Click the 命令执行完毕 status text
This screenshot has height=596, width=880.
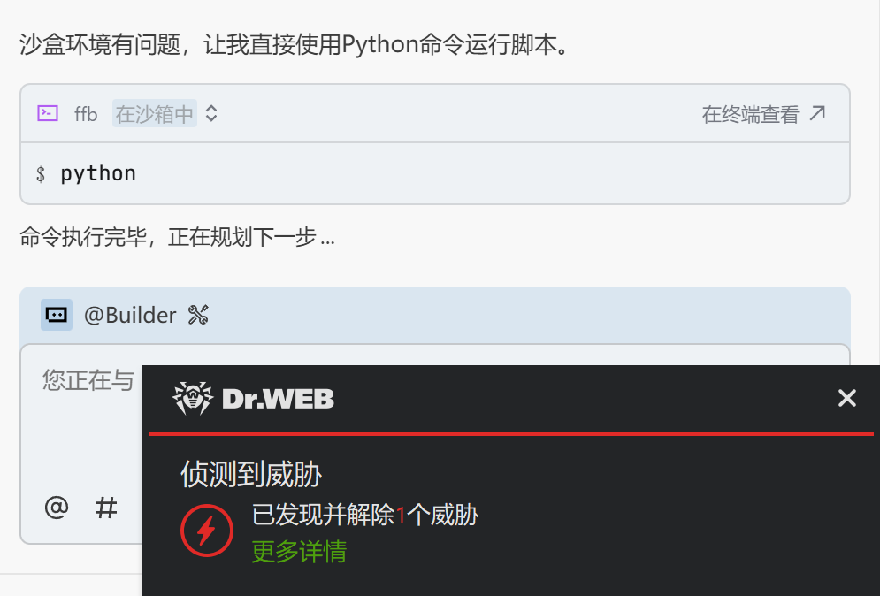click(84, 237)
